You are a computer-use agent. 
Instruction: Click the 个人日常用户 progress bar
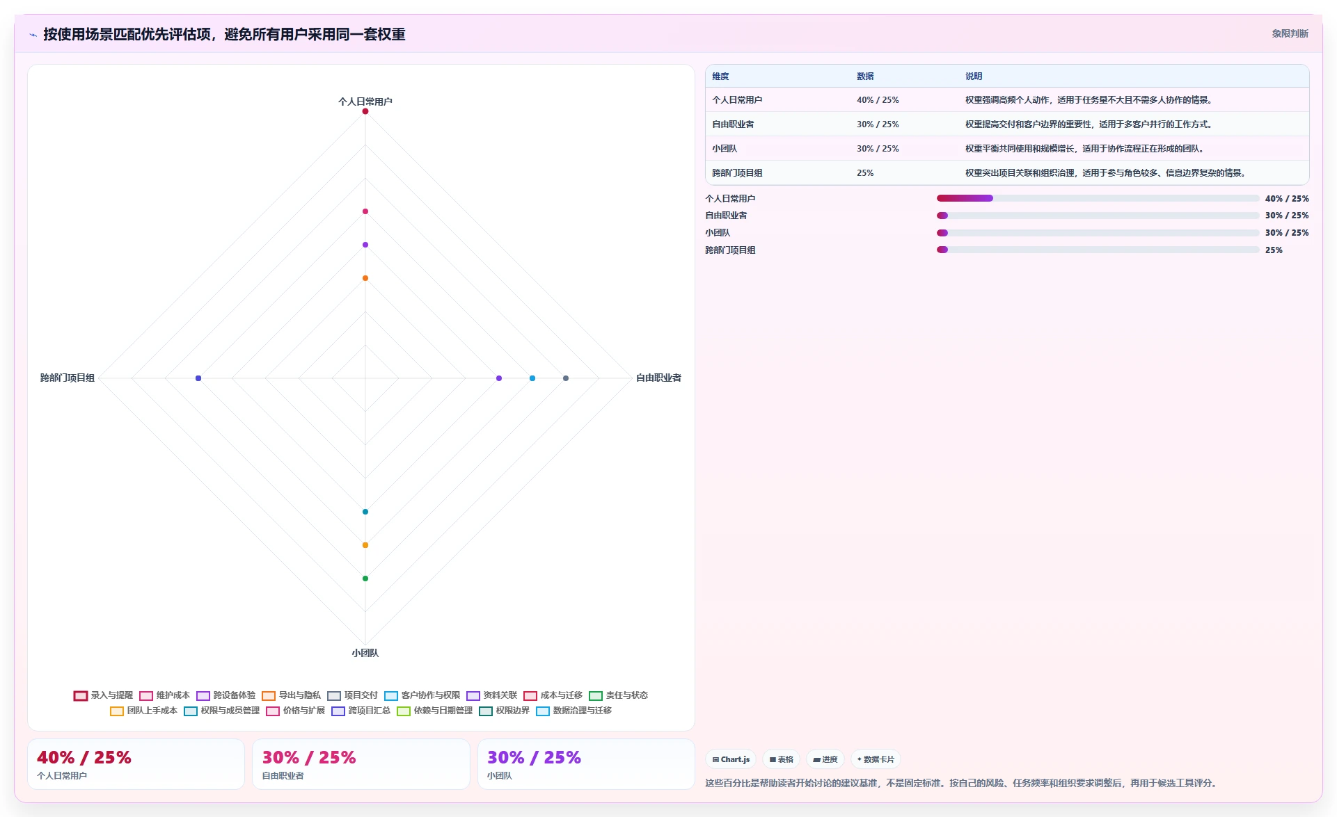(x=1098, y=198)
